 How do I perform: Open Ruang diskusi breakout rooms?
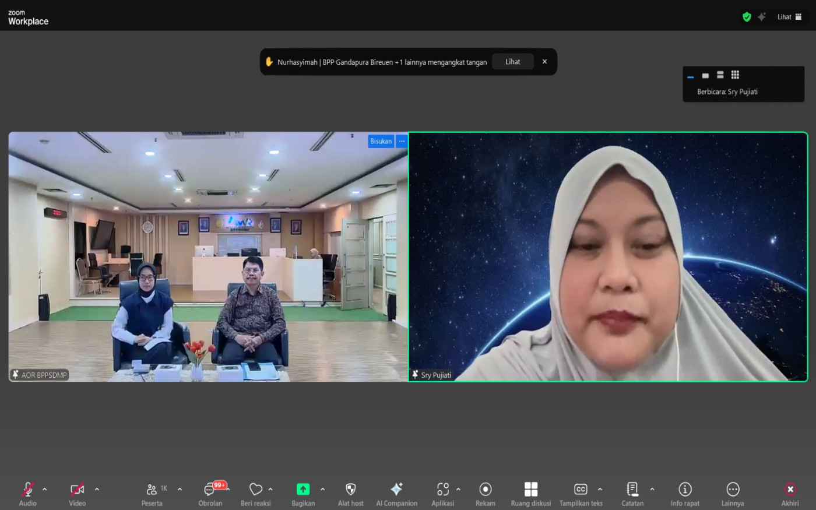[530, 493]
